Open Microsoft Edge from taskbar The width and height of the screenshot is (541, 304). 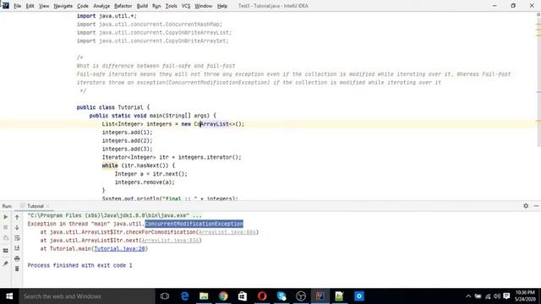(184, 296)
